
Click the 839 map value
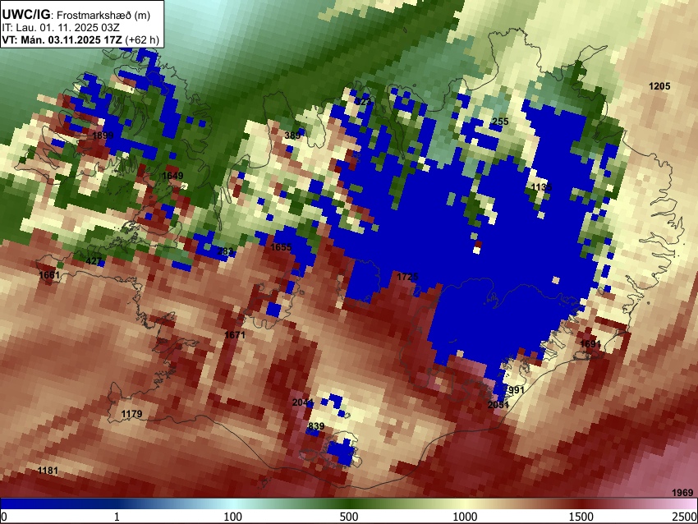coord(316,426)
